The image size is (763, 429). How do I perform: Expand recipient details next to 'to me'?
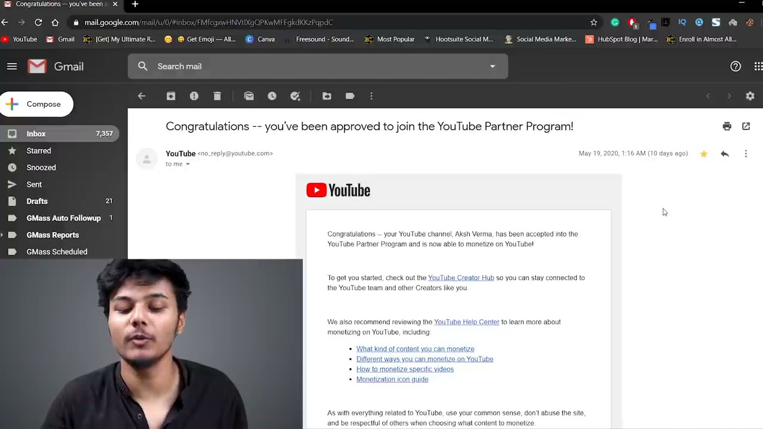(x=188, y=164)
